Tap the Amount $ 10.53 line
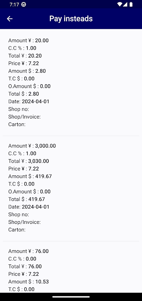 28,281
